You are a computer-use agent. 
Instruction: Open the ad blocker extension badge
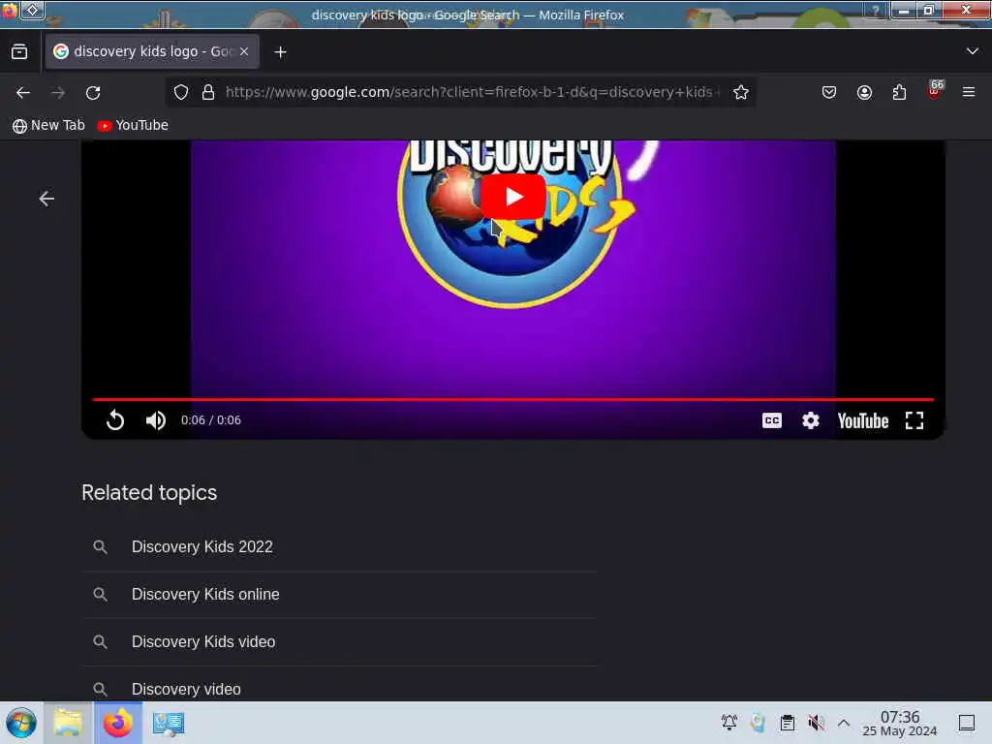935,90
